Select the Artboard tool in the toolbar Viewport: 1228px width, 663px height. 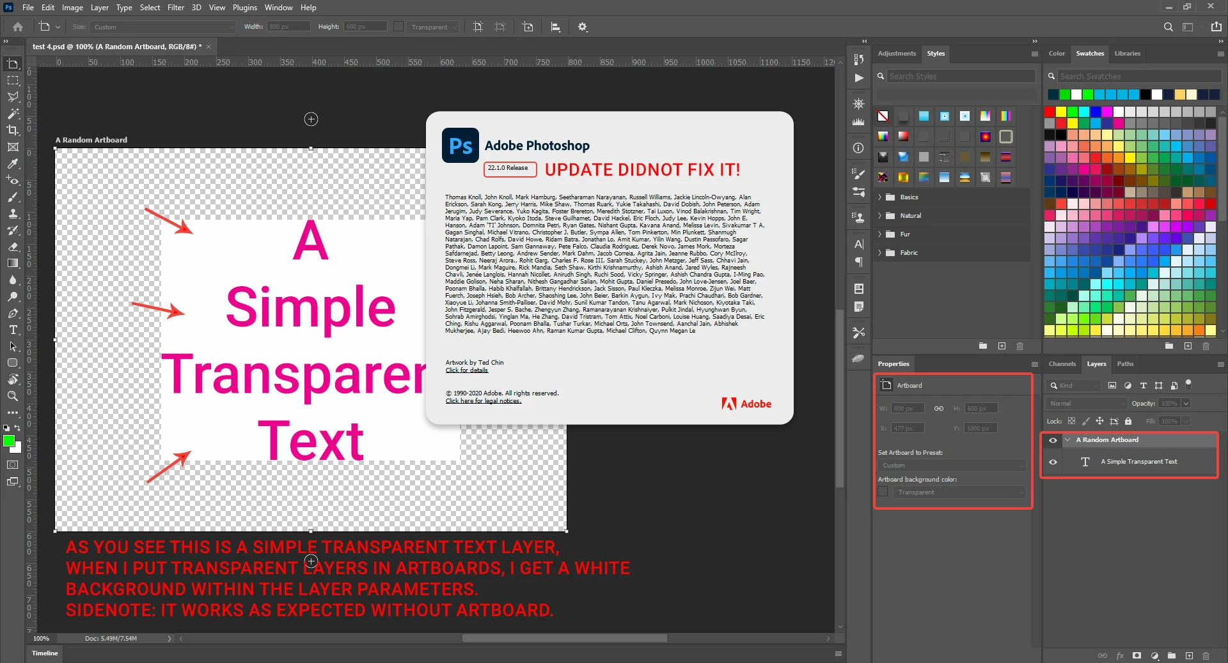click(13, 64)
